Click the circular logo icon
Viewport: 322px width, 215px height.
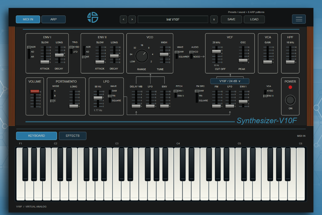pos(93,17)
